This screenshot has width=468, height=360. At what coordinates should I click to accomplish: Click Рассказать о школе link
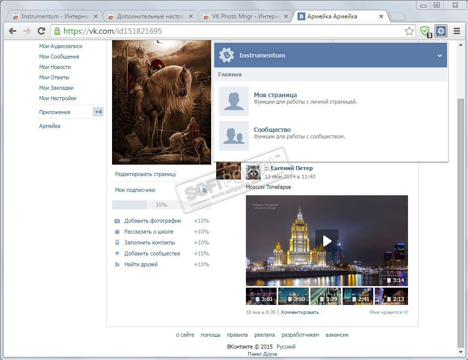pos(149,232)
